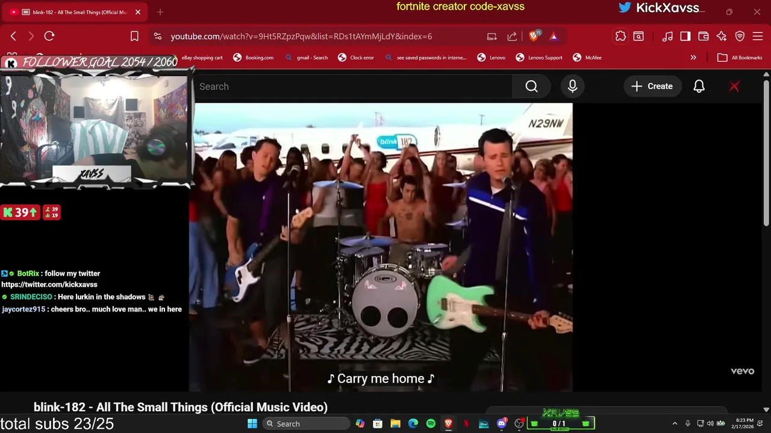This screenshot has width=771, height=433.
Task: Open a new tab with plus button
Action: coord(160,12)
